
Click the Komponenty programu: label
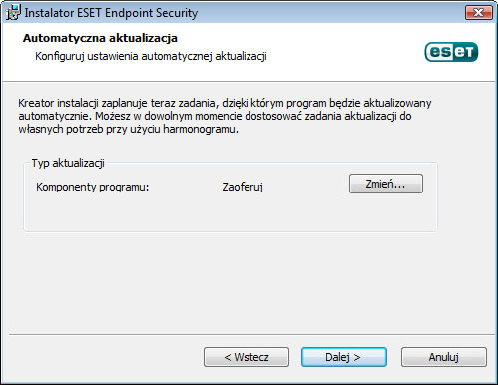point(93,187)
